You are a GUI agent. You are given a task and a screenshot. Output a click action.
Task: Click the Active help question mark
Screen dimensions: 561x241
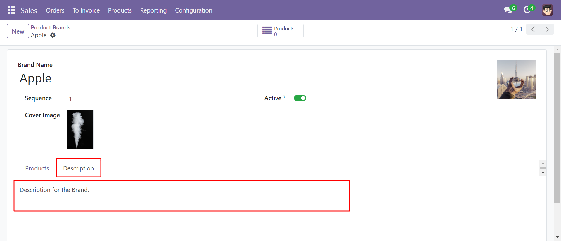pos(284,96)
